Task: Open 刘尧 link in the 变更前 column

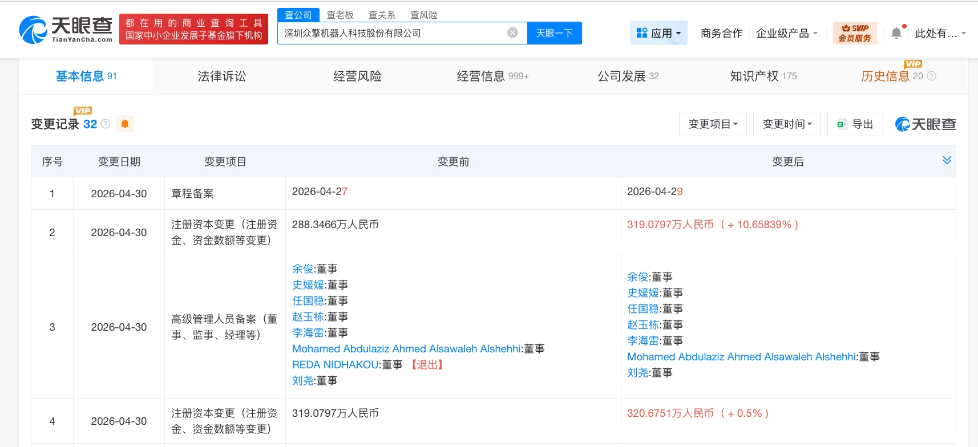Action: coord(303,380)
